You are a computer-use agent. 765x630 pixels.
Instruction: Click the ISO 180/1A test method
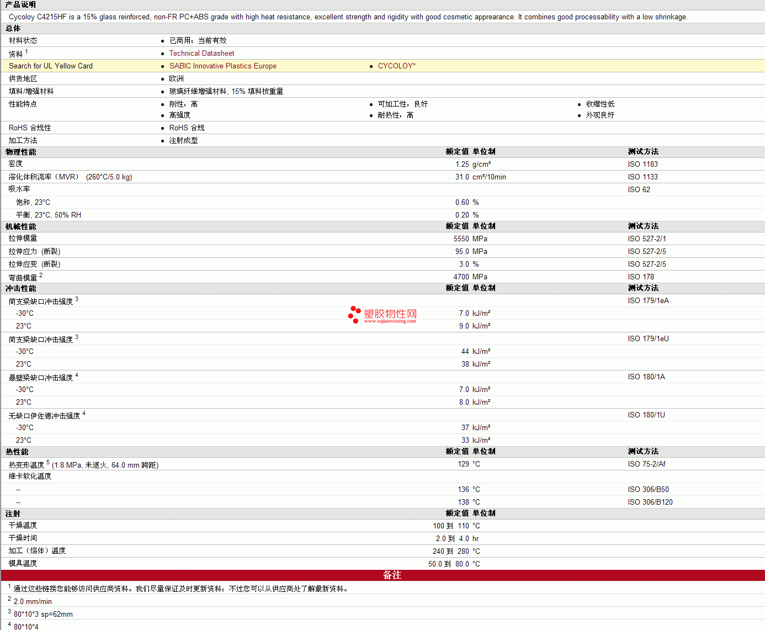click(x=646, y=377)
